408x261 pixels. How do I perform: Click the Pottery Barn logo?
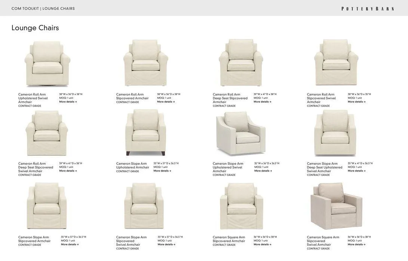[368, 9]
